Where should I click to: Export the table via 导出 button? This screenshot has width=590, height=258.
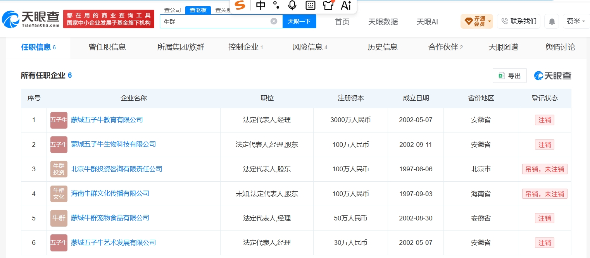(x=509, y=76)
